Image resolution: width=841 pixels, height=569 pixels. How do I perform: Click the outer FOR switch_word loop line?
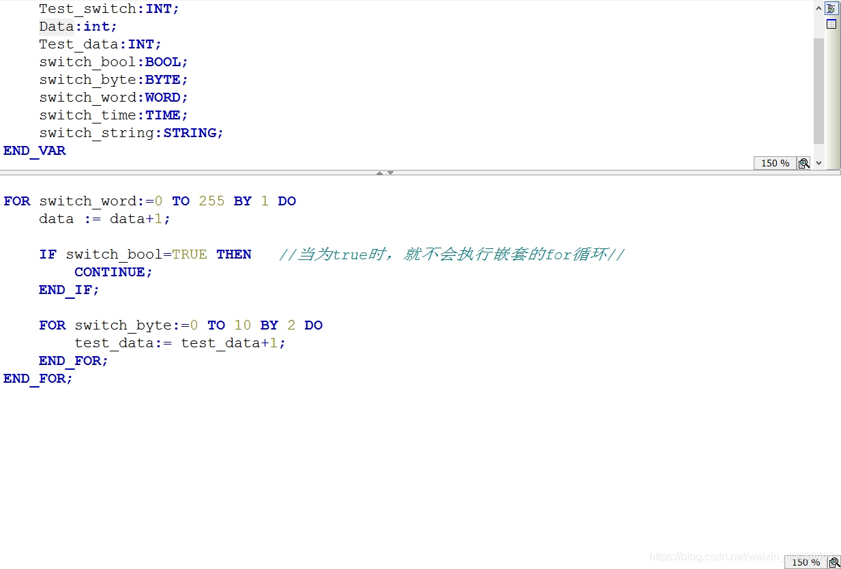pyautogui.click(x=149, y=201)
